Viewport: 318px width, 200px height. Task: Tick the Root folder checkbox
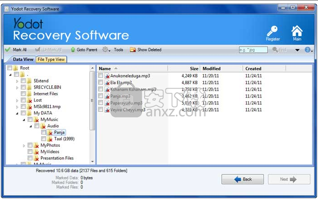pyautogui.click(x=10, y=68)
